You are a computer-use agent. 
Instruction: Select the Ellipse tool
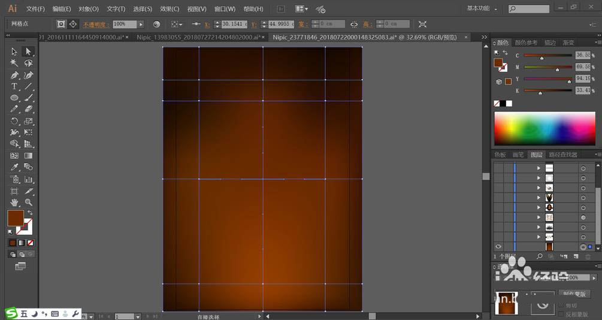pyautogui.click(x=14, y=98)
